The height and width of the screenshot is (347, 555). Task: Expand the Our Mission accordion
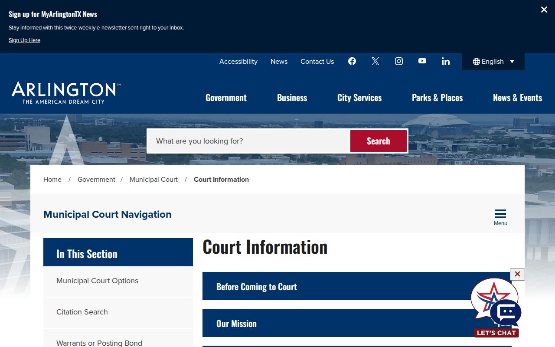point(357,323)
